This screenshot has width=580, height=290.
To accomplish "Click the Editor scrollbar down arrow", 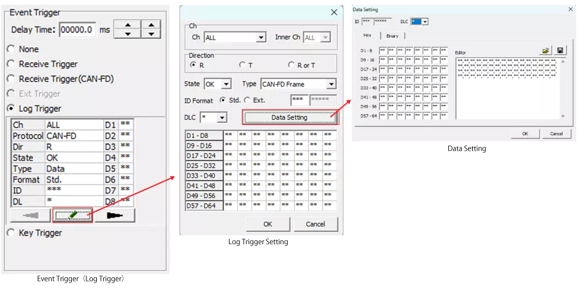I will [x=562, y=116].
